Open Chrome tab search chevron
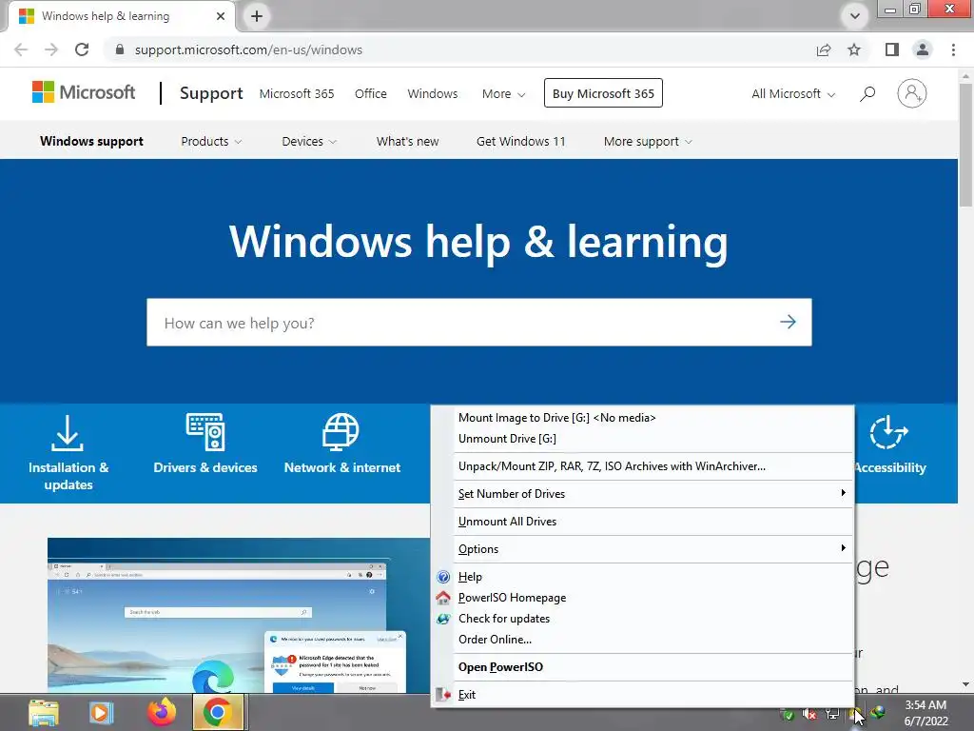This screenshot has width=974, height=731. pyautogui.click(x=855, y=16)
